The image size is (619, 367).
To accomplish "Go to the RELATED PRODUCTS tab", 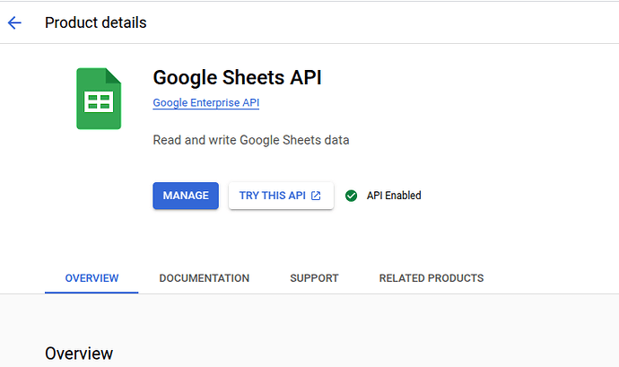I will (431, 278).
